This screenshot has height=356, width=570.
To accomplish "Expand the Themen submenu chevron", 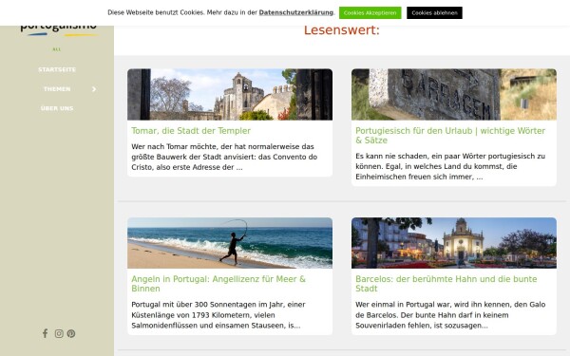I will coord(94,89).
